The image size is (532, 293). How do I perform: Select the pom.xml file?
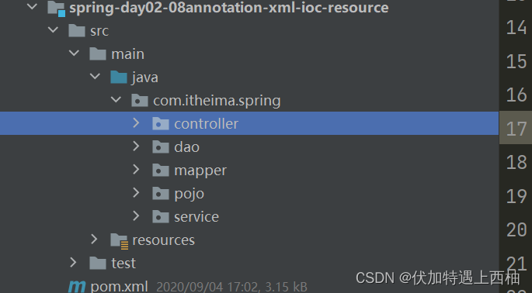pos(119,287)
